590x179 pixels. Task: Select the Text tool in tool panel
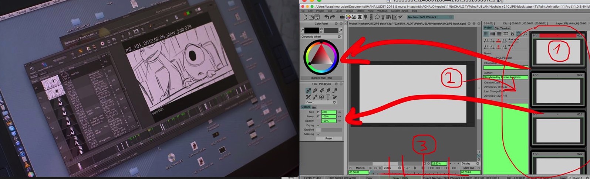click(x=328, y=97)
